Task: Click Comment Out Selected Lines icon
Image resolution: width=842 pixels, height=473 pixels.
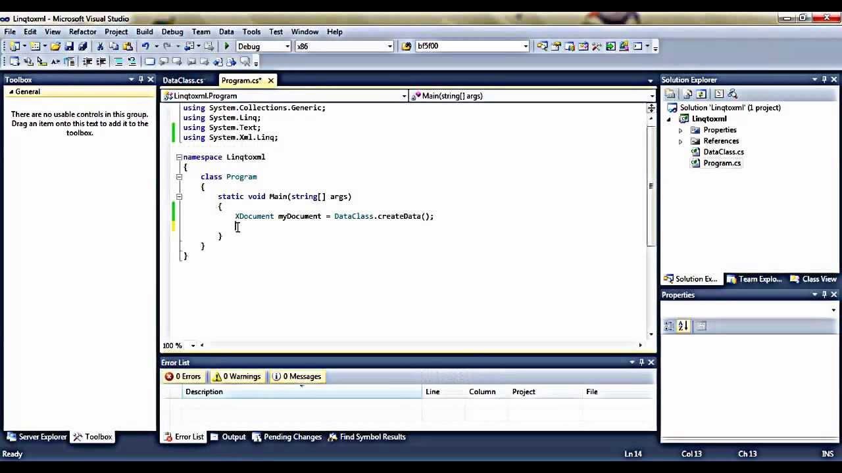Action: (x=118, y=62)
